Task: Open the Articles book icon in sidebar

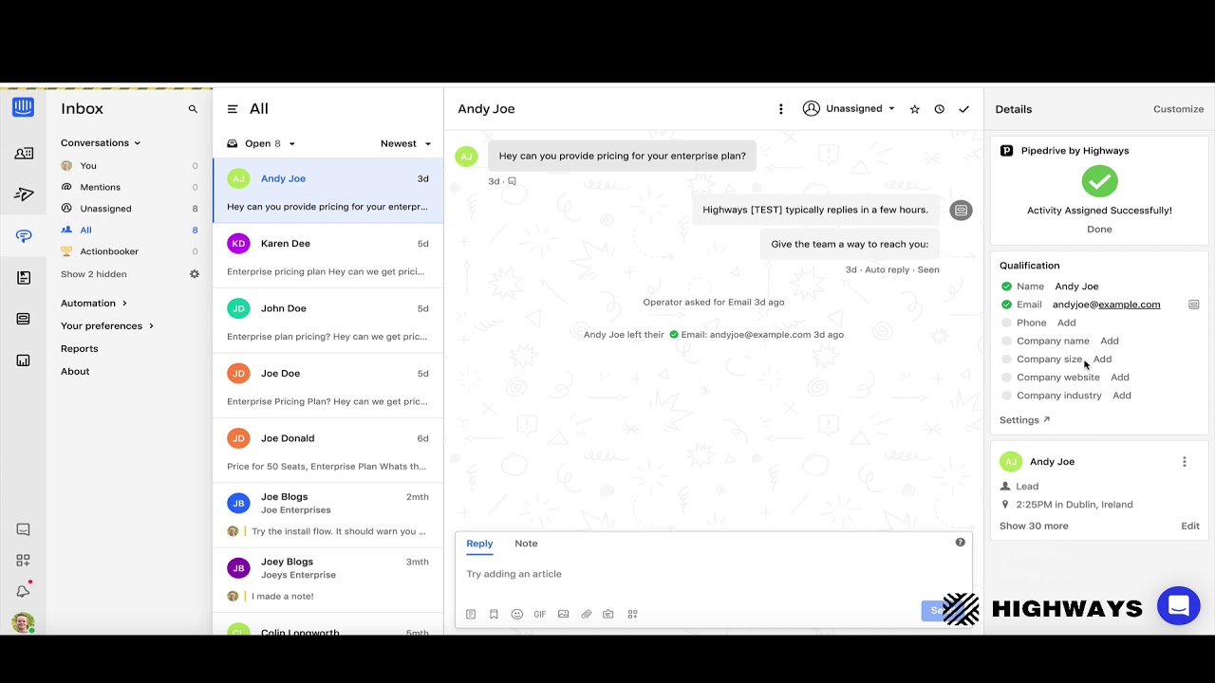Action: pos(24,278)
